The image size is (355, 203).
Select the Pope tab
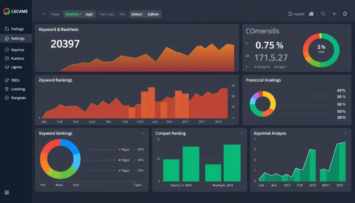[x=55, y=14]
